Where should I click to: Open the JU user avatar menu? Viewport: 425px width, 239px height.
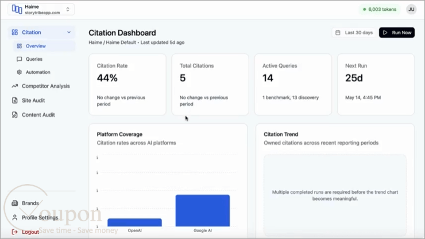(x=411, y=9)
